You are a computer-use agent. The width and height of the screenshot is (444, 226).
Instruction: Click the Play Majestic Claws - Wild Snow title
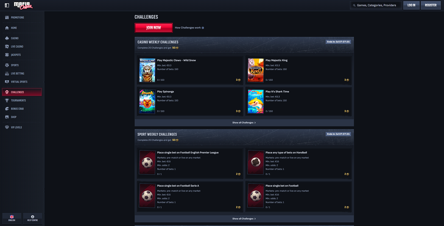tap(176, 60)
